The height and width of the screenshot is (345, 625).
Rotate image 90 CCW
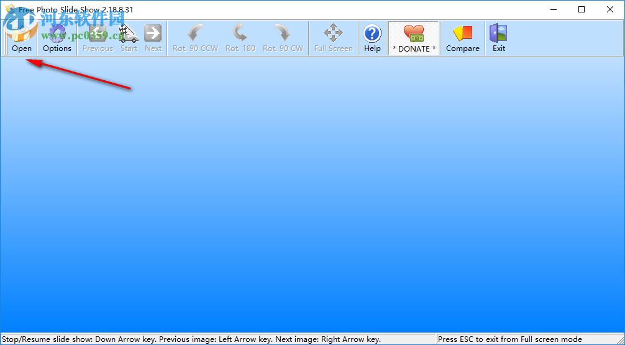point(195,39)
